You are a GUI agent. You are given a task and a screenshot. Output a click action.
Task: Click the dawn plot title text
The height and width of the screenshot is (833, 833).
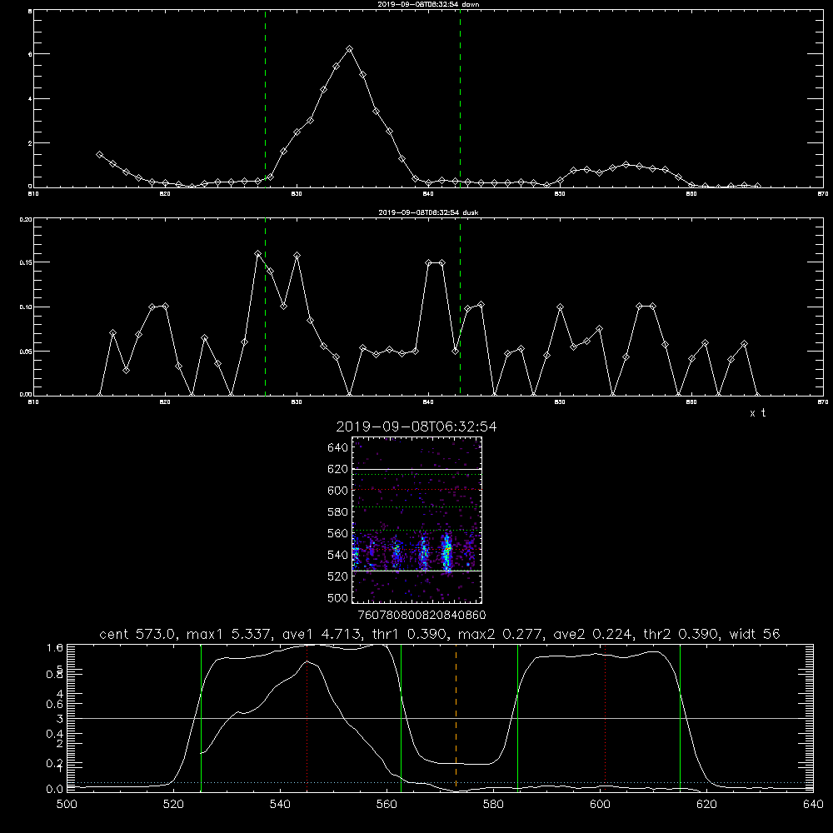428,4
